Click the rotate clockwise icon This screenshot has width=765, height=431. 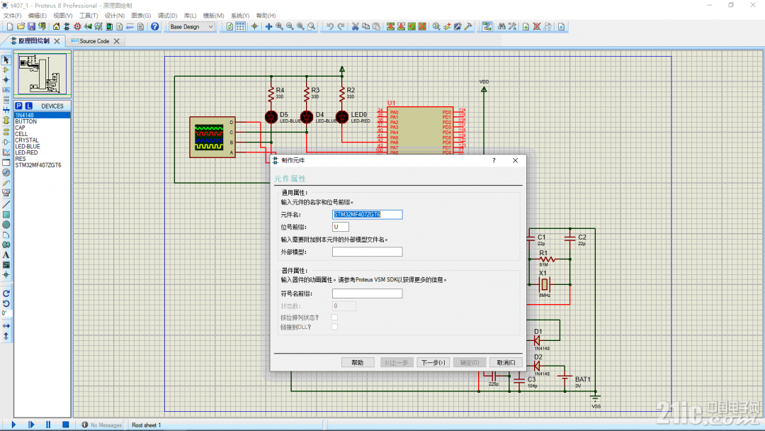coord(6,293)
